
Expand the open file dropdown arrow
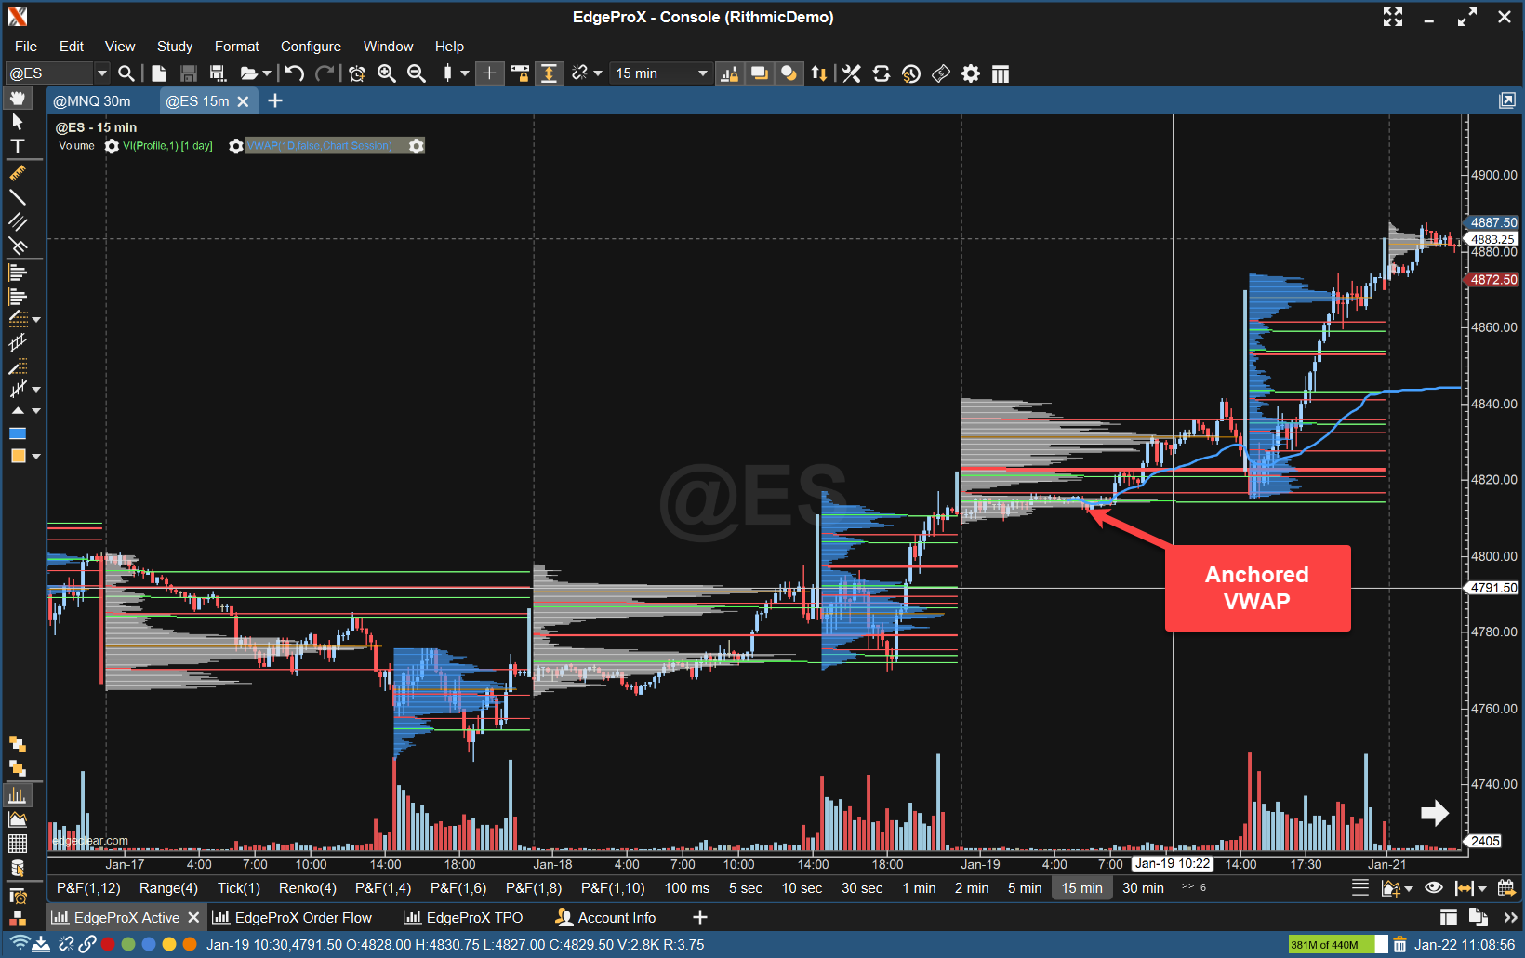tap(267, 73)
